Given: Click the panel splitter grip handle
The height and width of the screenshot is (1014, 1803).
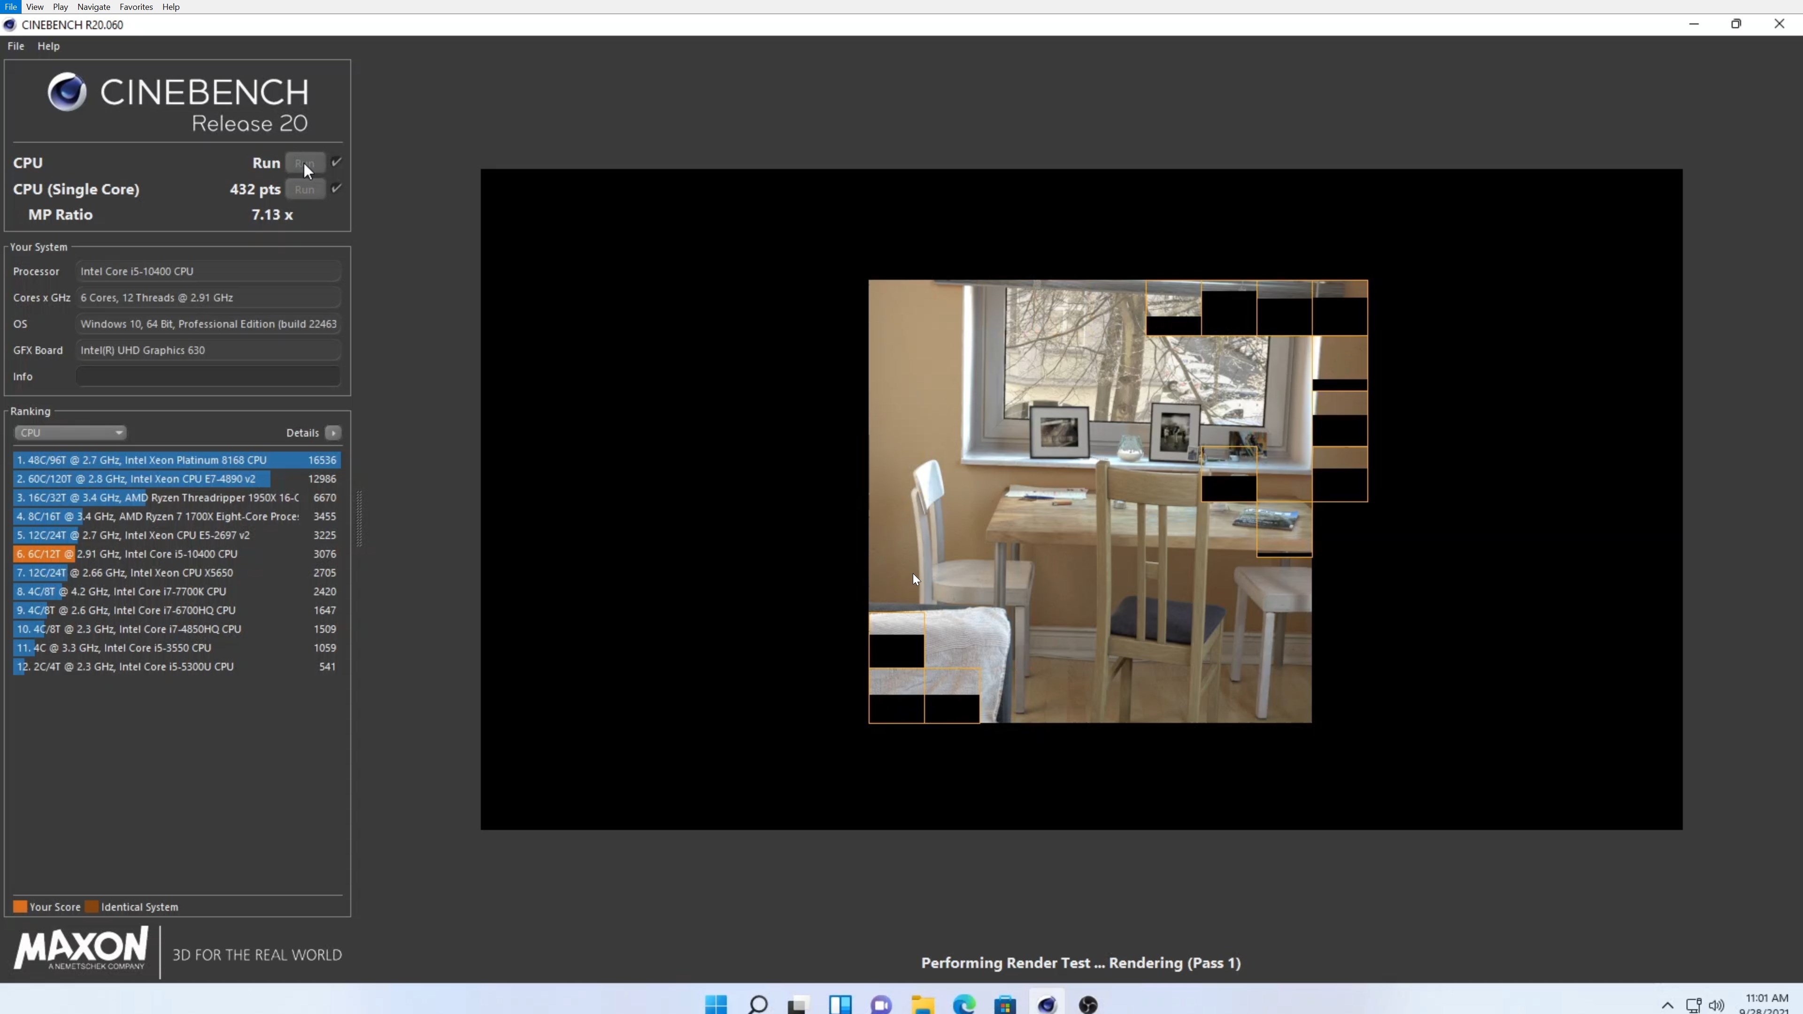Looking at the screenshot, I should [x=359, y=519].
